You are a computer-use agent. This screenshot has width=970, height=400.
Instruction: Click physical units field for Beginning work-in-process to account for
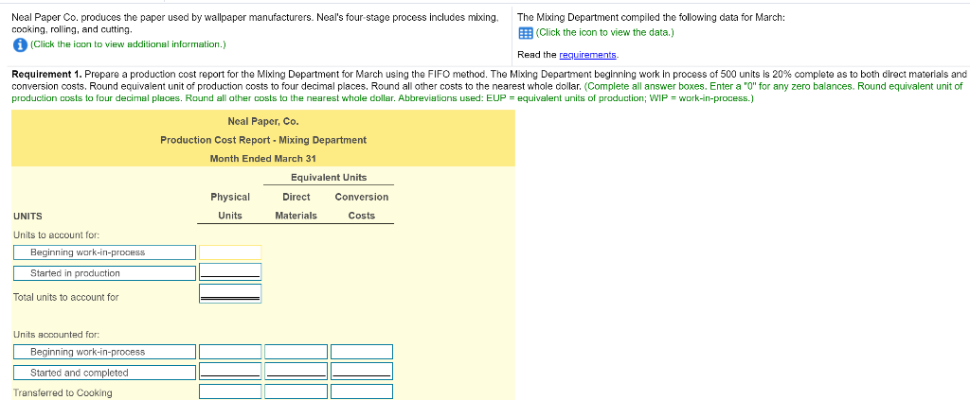pos(230,252)
